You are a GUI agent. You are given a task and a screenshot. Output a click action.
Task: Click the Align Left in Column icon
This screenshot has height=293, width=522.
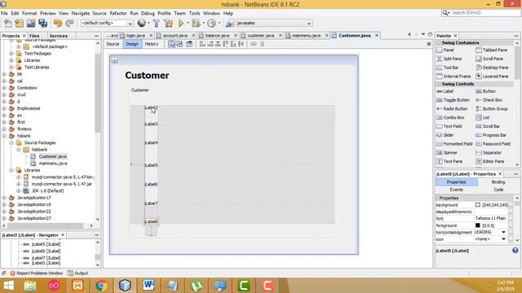pos(202,44)
